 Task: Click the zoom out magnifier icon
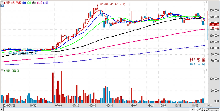coord(196,109)
